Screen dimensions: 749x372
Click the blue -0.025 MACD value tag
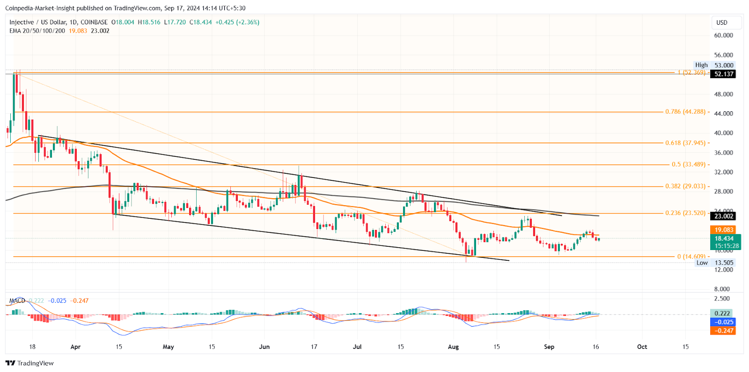tap(722, 322)
